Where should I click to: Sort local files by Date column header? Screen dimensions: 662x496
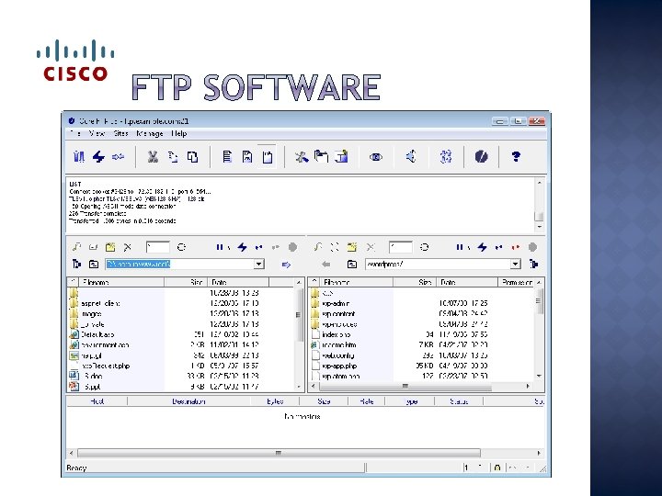(238, 282)
